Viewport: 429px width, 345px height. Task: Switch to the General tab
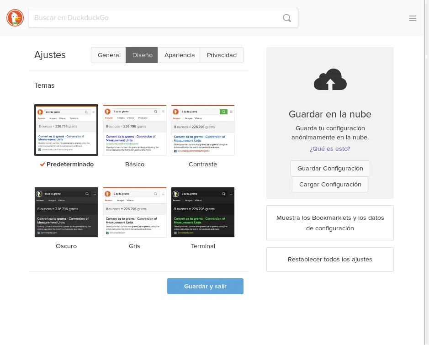click(x=109, y=55)
